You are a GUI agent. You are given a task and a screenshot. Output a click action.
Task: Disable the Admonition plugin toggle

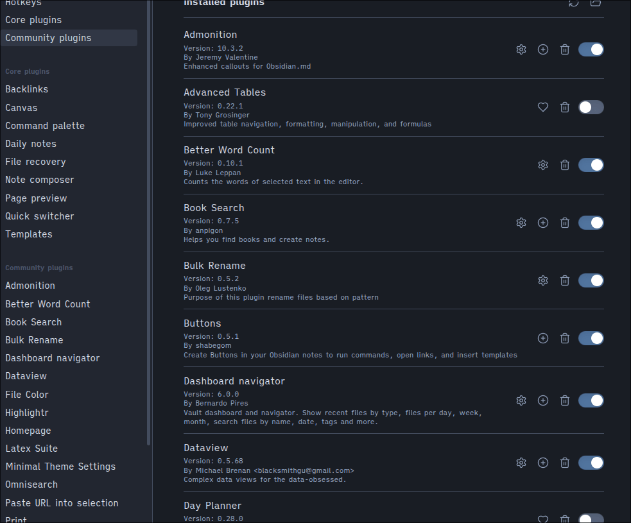pos(591,49)
